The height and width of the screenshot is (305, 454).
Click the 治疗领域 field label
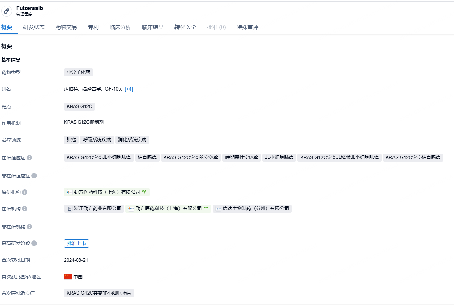11,140
